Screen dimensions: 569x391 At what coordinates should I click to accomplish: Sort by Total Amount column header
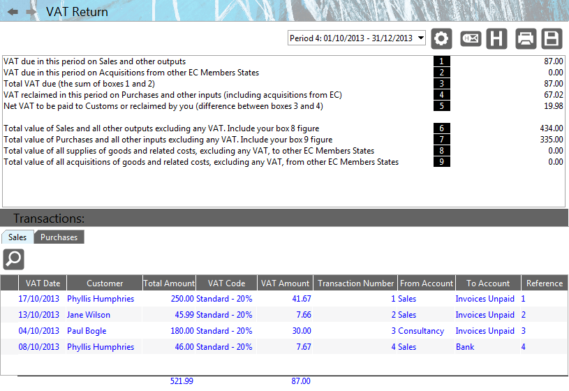(x=169, y=283)
